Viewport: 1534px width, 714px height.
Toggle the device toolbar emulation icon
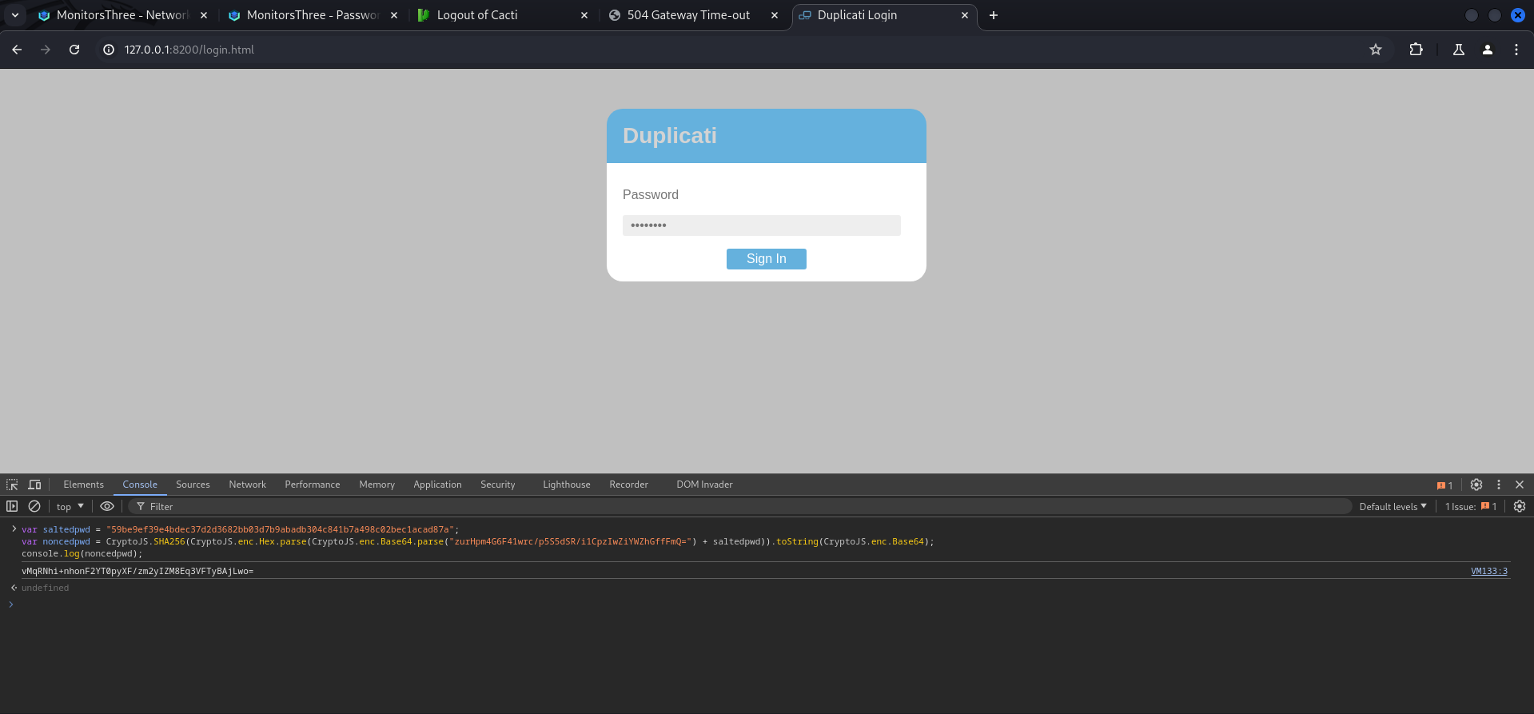(34, 485)
